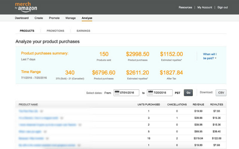239x149 pixels.
Task: Select the Products tab
Action: (x=27, y=31)
